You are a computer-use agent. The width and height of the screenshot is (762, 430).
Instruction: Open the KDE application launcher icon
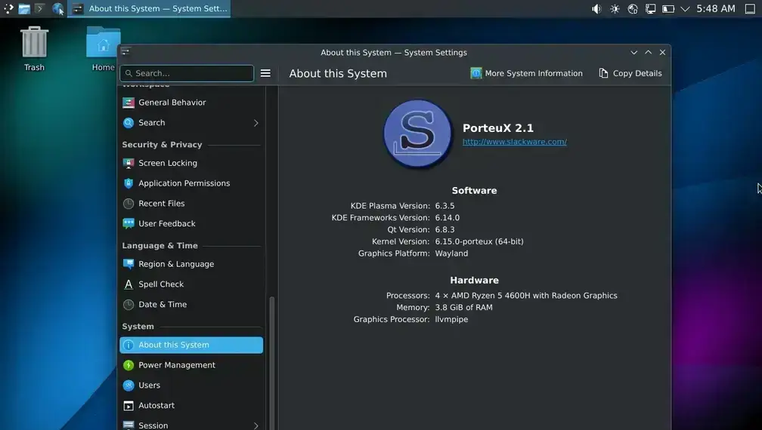[x=9, y=9]
